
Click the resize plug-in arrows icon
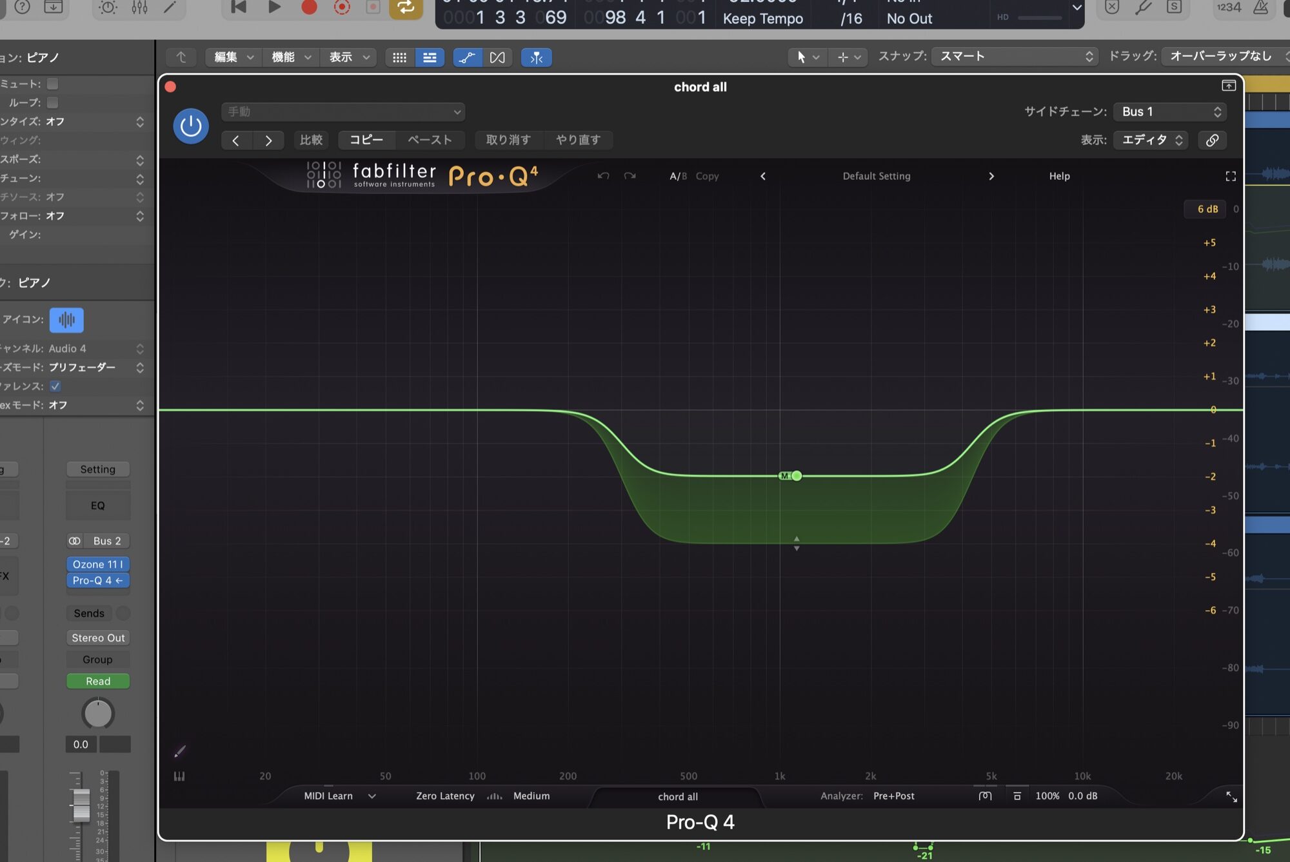click(x=1231, y=798)
